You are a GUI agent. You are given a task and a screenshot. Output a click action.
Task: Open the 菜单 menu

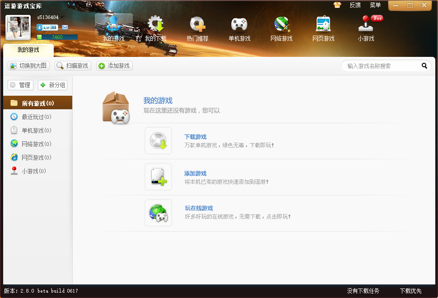(x=375, y=5)
